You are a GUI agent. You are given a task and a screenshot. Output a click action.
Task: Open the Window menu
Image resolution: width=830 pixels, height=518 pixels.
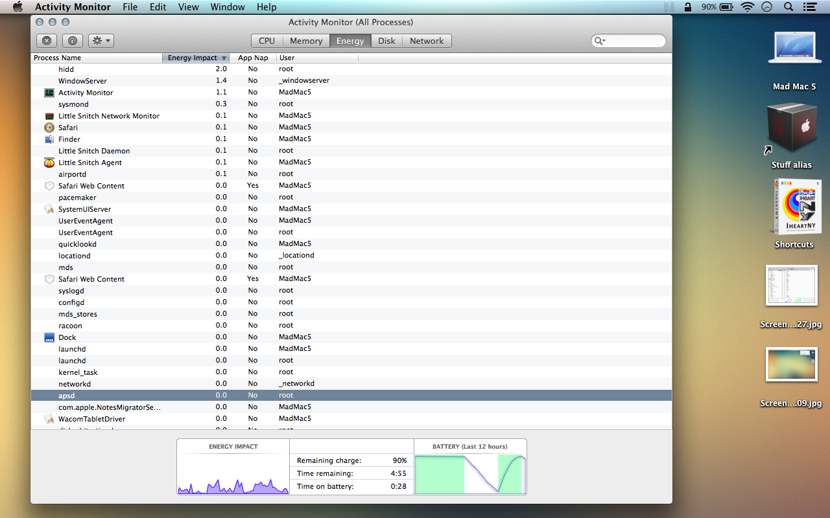[228, 7]
